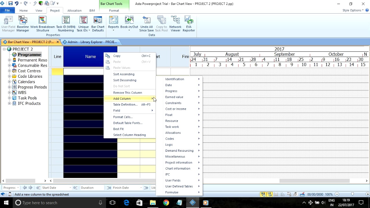Open the File tab
This screenshot has width=370, height=208.
coord(7,10)
